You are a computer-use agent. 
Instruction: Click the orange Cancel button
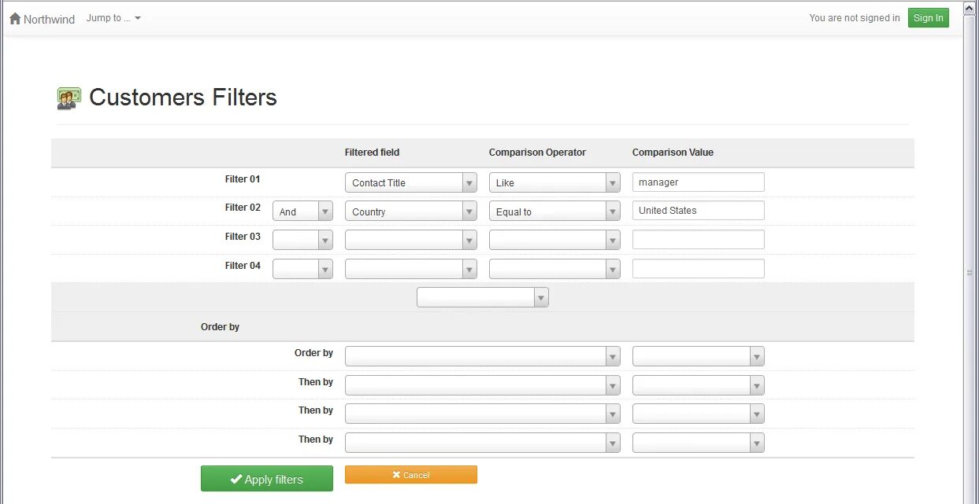[x=410, y=475]
